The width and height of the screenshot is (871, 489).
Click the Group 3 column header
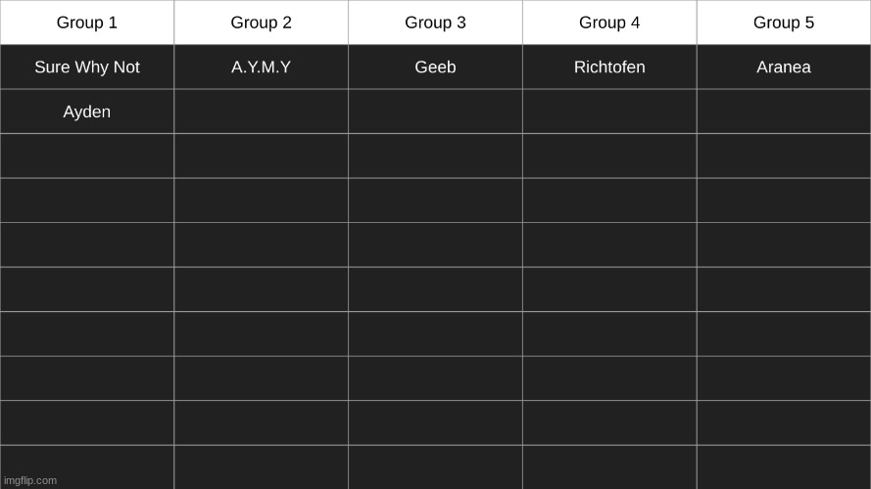(435, 22)
